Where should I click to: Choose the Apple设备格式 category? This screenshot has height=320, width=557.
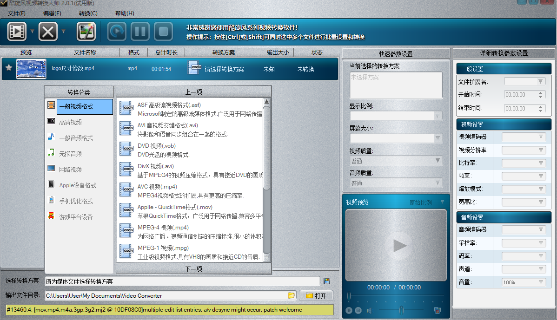pos(77,185)
